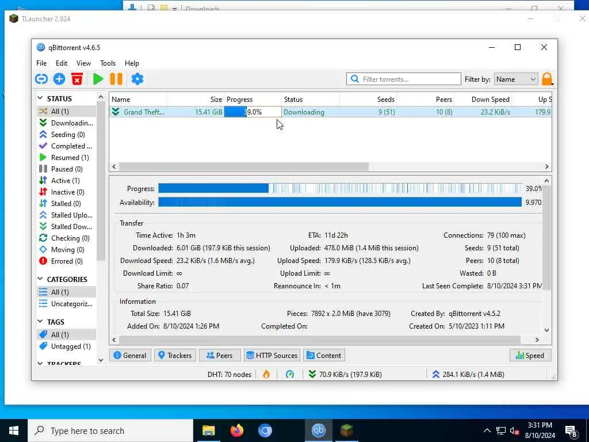Select the Downloading status filter
This screenshot has height=442, width=589.
(67, 123)
